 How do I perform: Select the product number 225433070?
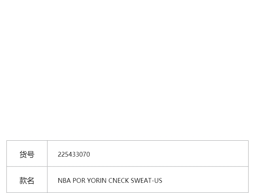click(74, 155)
